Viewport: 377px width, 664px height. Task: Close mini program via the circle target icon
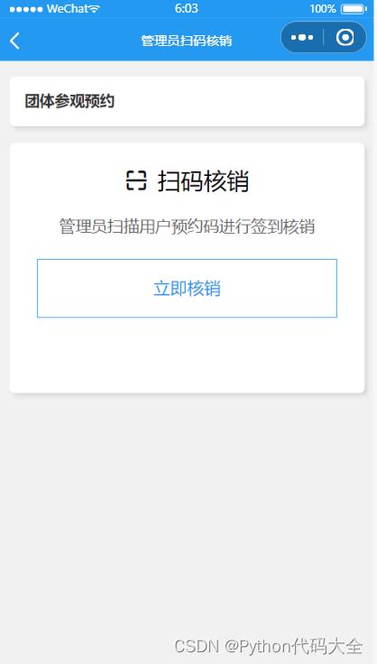[345, 38]
